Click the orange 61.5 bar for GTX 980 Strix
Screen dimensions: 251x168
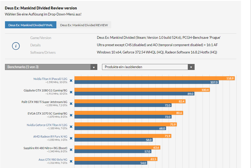(116, 159)
